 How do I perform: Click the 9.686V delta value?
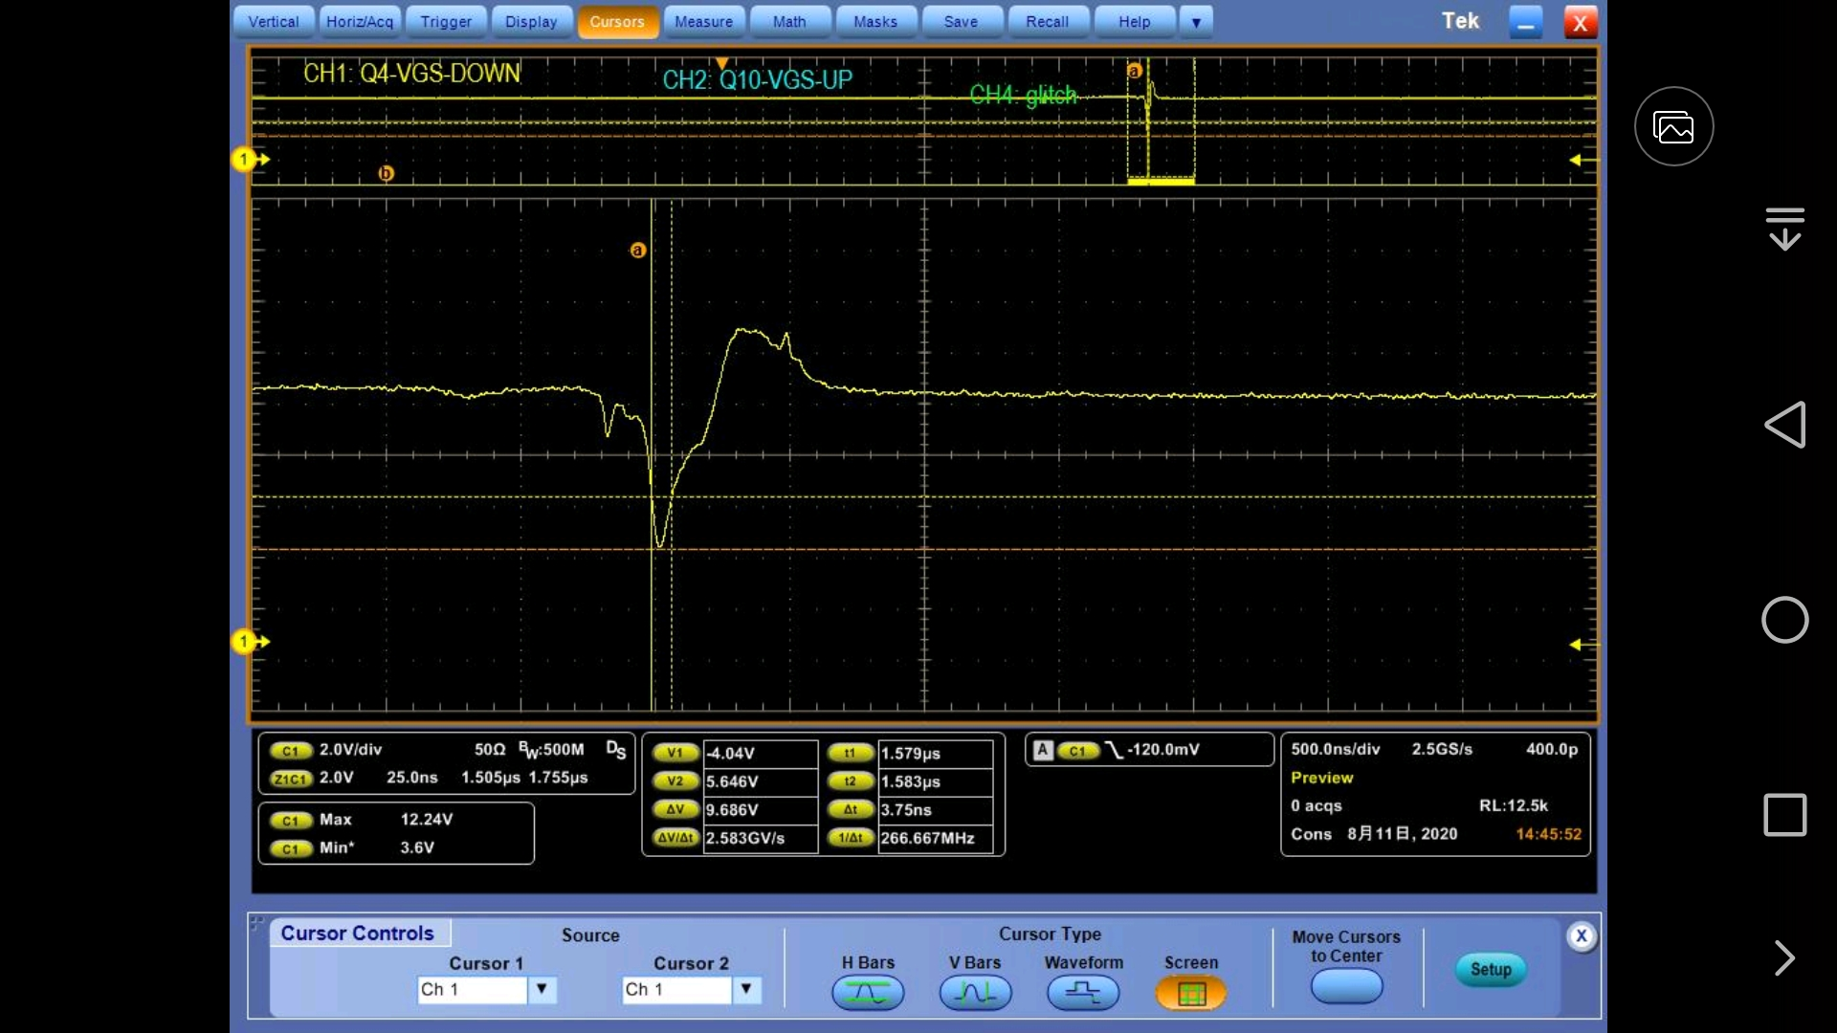click(x=761, y=810)
